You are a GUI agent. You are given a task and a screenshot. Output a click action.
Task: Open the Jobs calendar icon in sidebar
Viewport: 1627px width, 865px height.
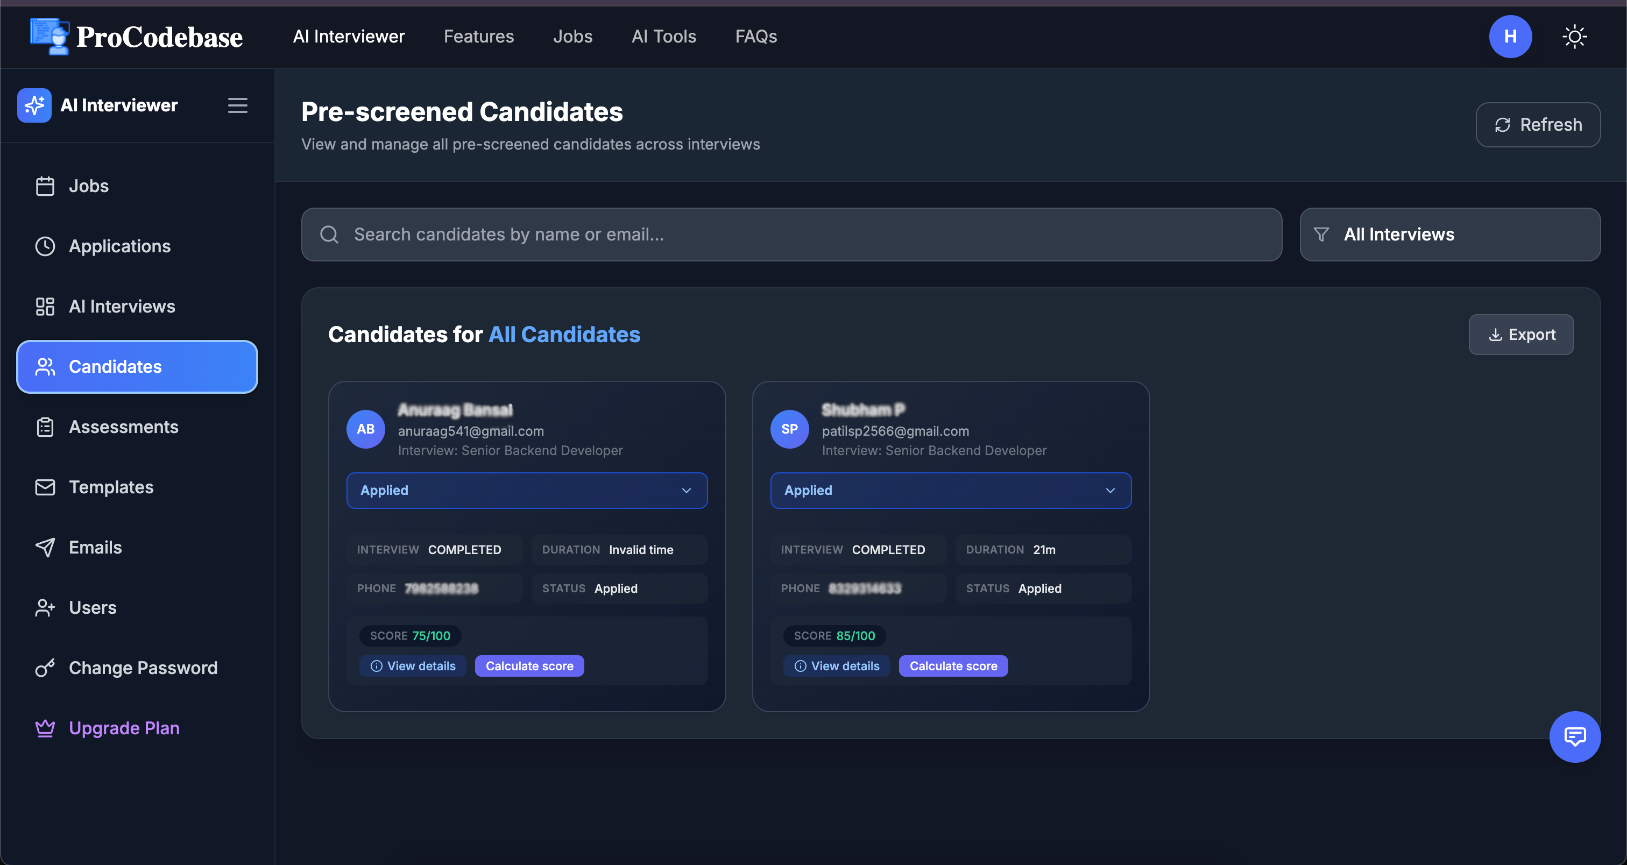(44, 186)
